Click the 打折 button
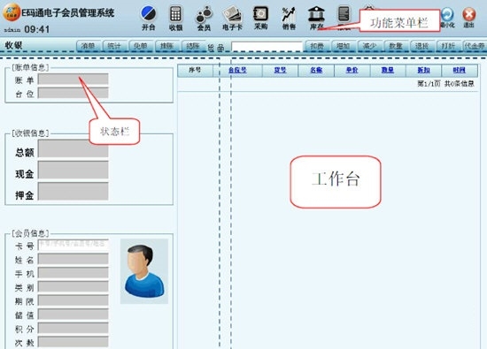 448,46
